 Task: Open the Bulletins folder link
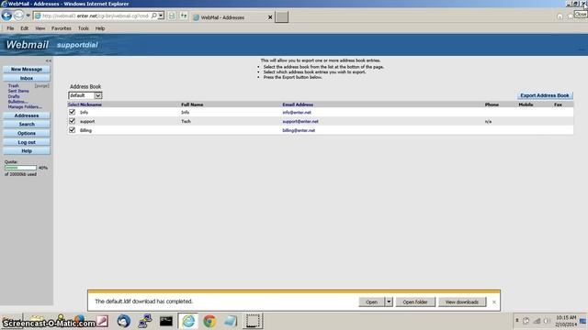coord(17,102)
